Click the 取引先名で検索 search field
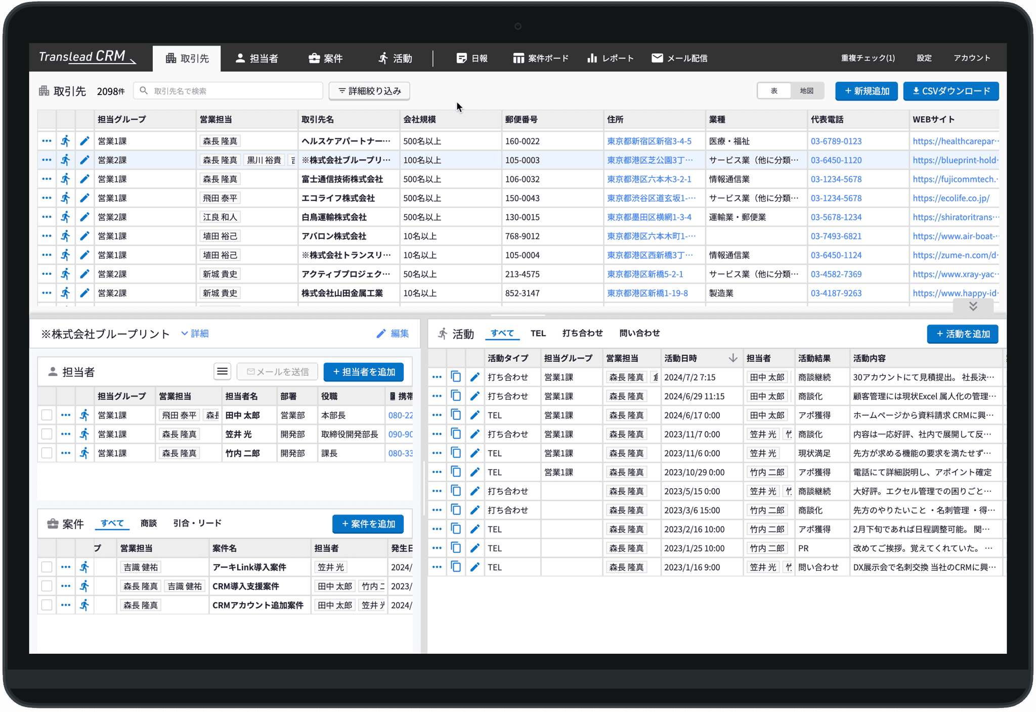This screenshot has height=712, width=1036. tap(229, 91)
